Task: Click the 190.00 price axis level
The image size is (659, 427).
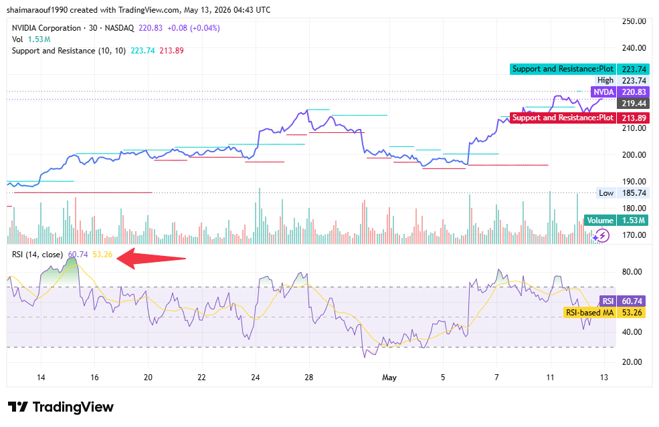Action: [634, 182]
